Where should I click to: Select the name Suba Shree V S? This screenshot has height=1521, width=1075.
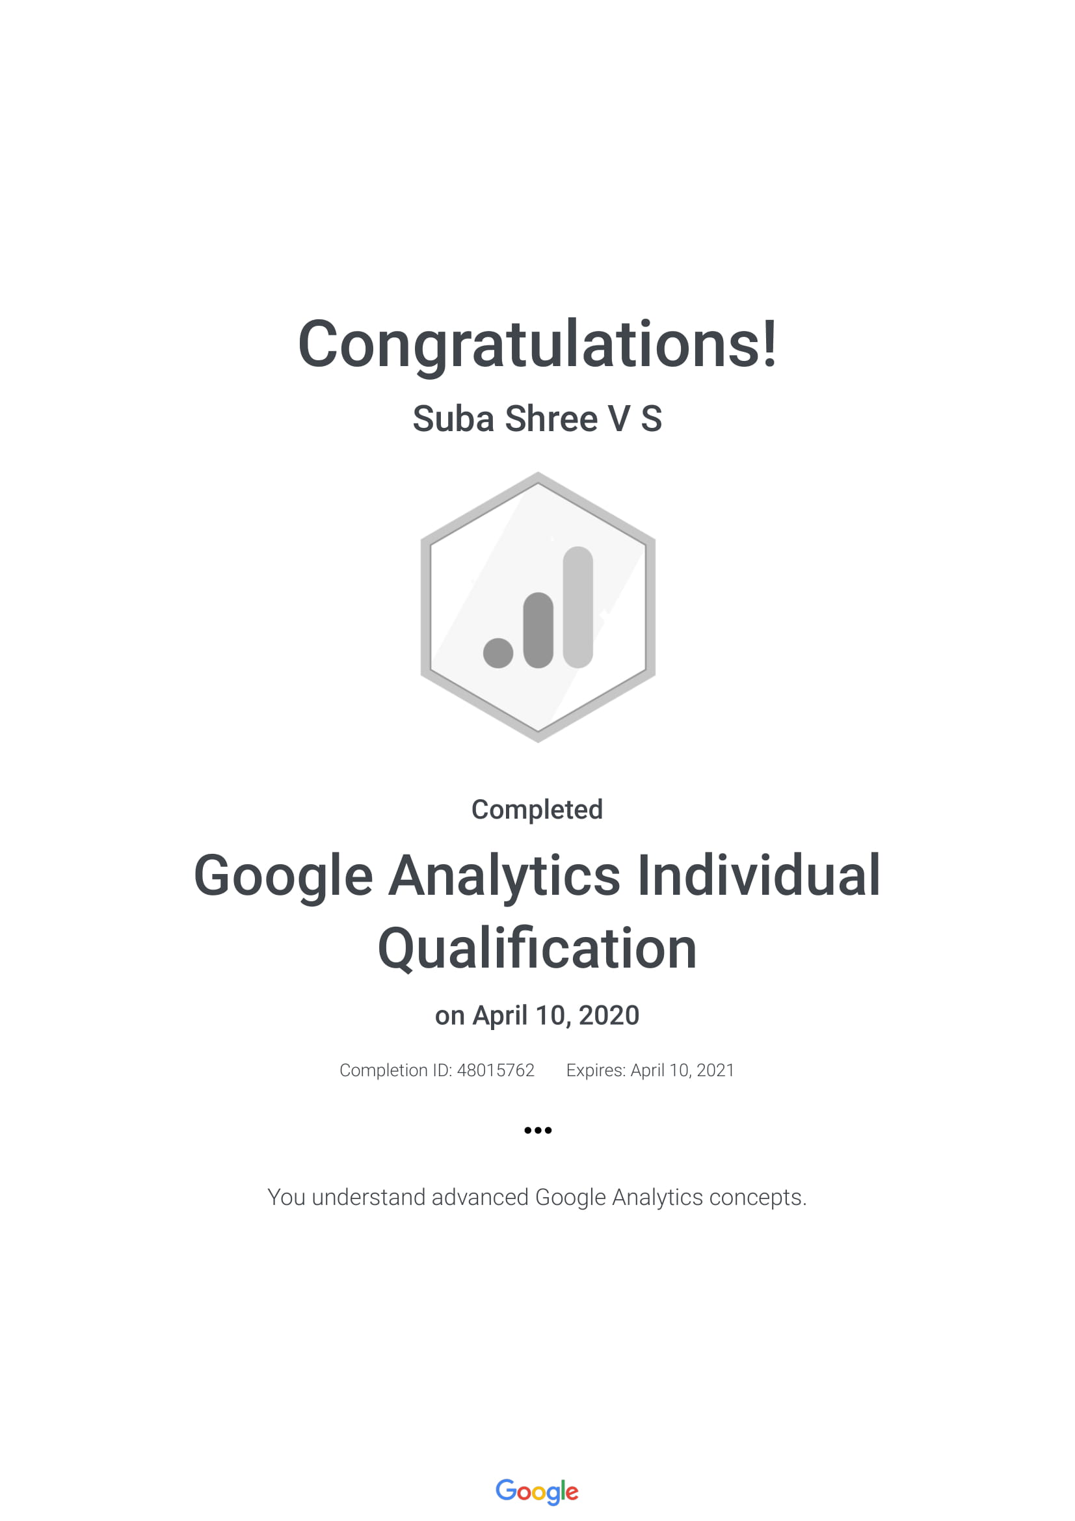537,419
